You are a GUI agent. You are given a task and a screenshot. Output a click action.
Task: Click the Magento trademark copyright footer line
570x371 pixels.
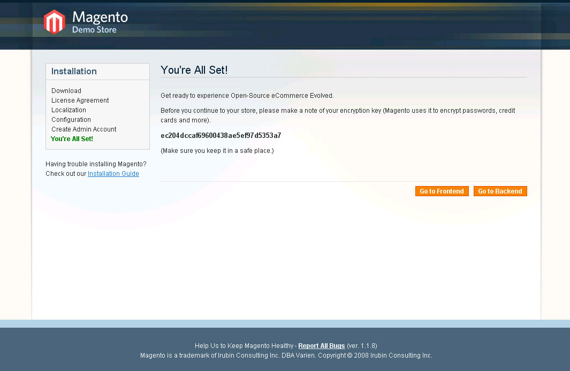tap(286, 355)
